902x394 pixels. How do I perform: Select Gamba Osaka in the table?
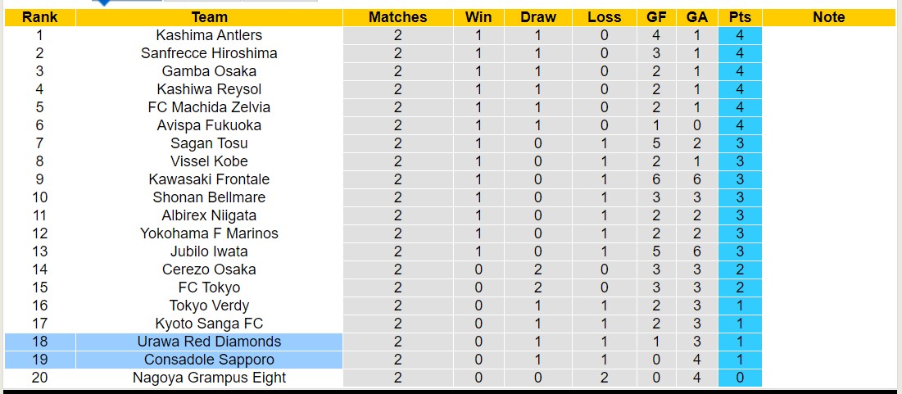point(209,71)
